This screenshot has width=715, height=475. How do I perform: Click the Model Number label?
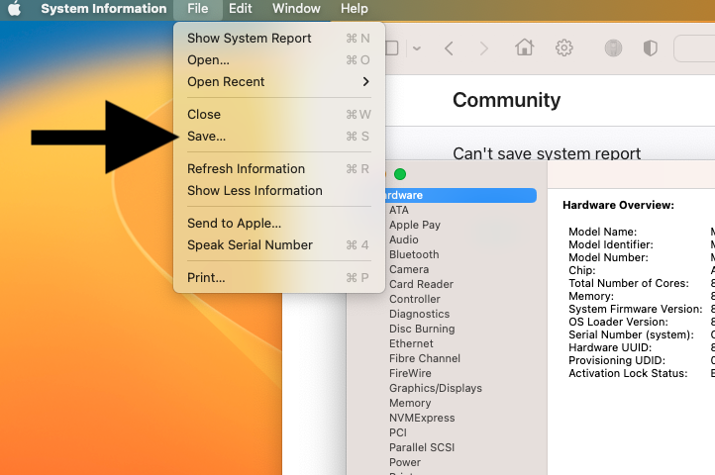pyautogui.click(x=608, y=257)
